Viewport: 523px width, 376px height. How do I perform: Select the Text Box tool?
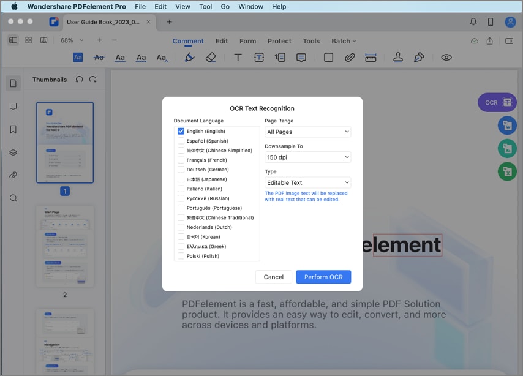click(x=259, y=58)
